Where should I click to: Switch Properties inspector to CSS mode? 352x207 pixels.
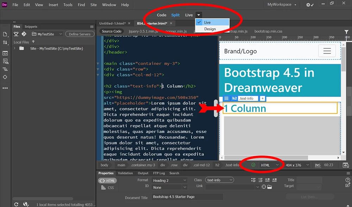coord(107,187)
